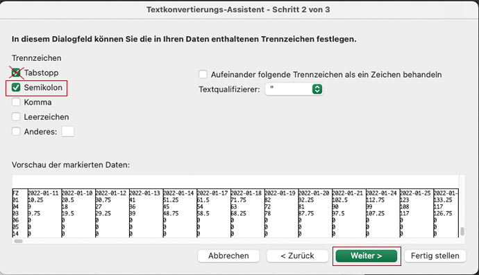
Task: Click the value 112.75 in preview
Action: point(376,200)
